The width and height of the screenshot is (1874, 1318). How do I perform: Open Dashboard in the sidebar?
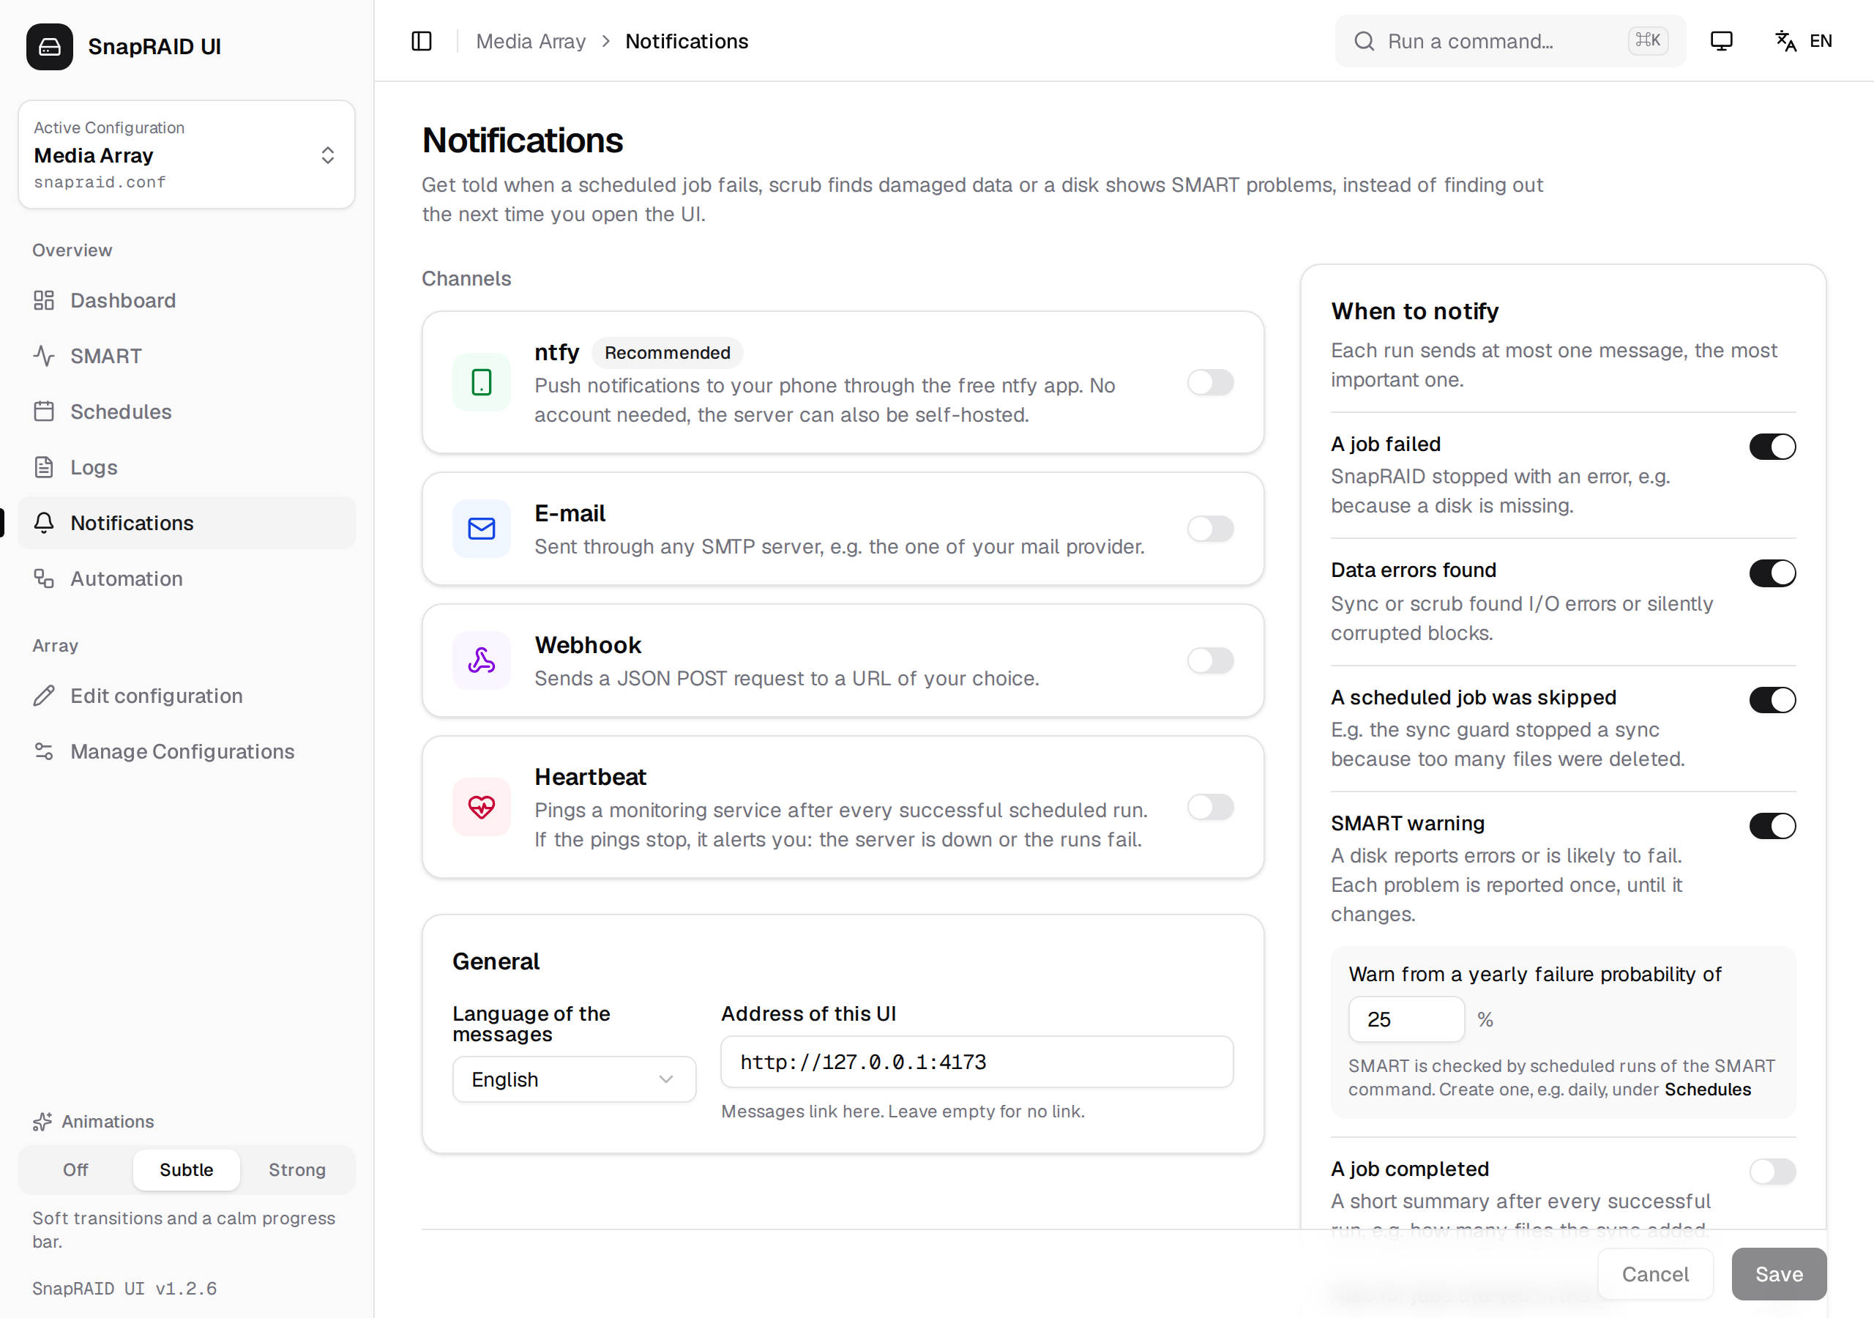[186, 300]
